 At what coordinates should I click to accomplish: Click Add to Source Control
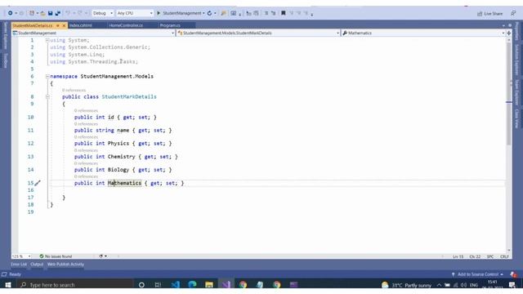[x=477, y=274]
